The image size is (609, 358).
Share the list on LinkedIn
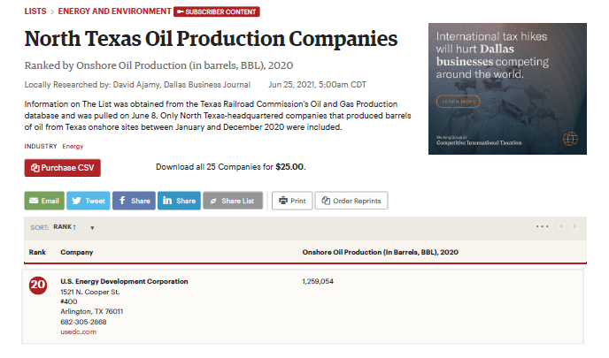click(x=178, y=201)
